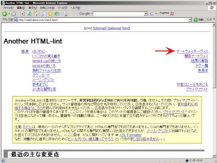
Task: Click the メーリングリスト link in contents list
Action: (x=43, y=80)
